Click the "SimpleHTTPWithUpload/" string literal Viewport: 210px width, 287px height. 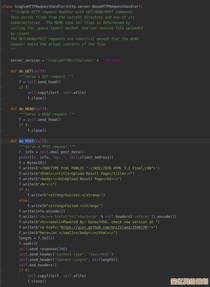click(70, 60)
